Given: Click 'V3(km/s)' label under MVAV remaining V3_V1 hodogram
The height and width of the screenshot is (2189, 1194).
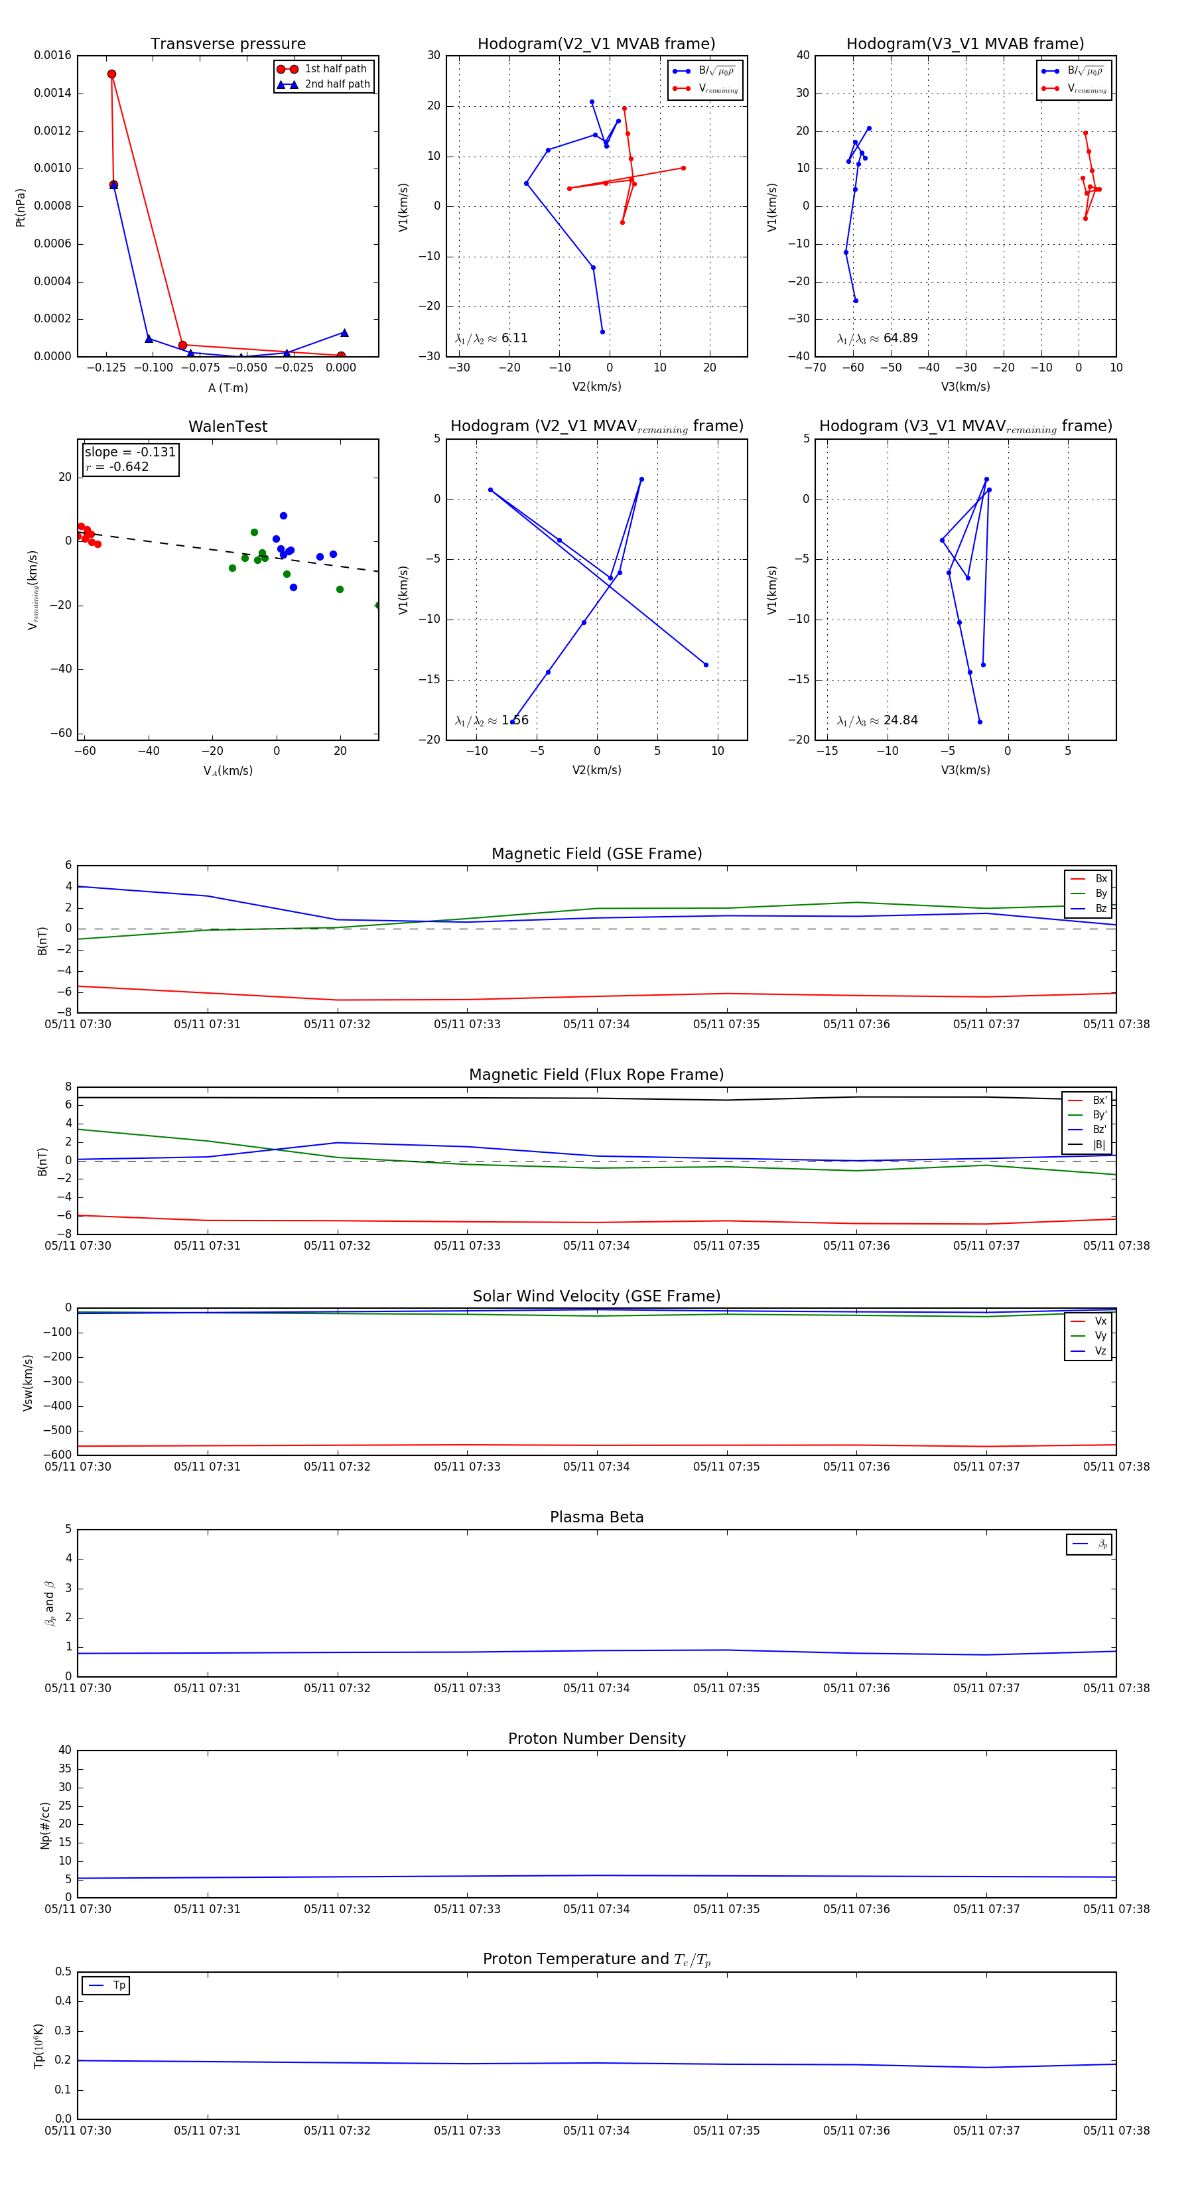Looking at the screenshot, I should 965,770.
